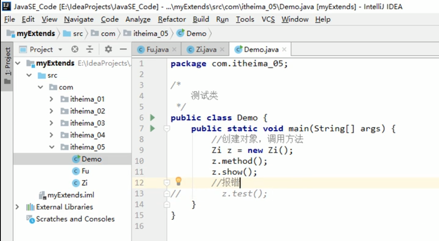The width and height of the screenshot is (439, 241).
Task: Expand the itheima_01 package
Action: coord(51,99)
